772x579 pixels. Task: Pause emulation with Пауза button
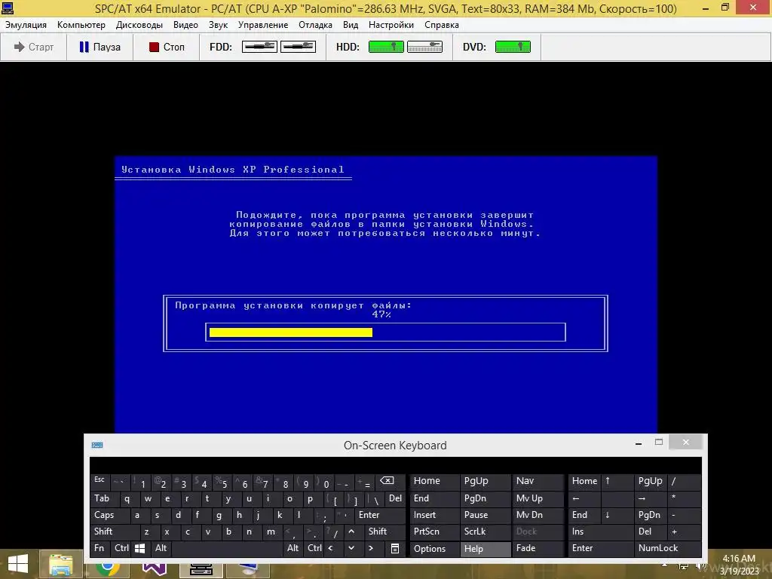pyautogui.click(x=100, y=47)
